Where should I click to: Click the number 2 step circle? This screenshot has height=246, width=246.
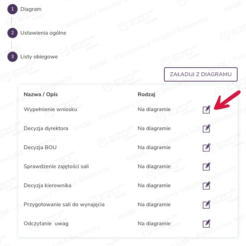(12, 33)
